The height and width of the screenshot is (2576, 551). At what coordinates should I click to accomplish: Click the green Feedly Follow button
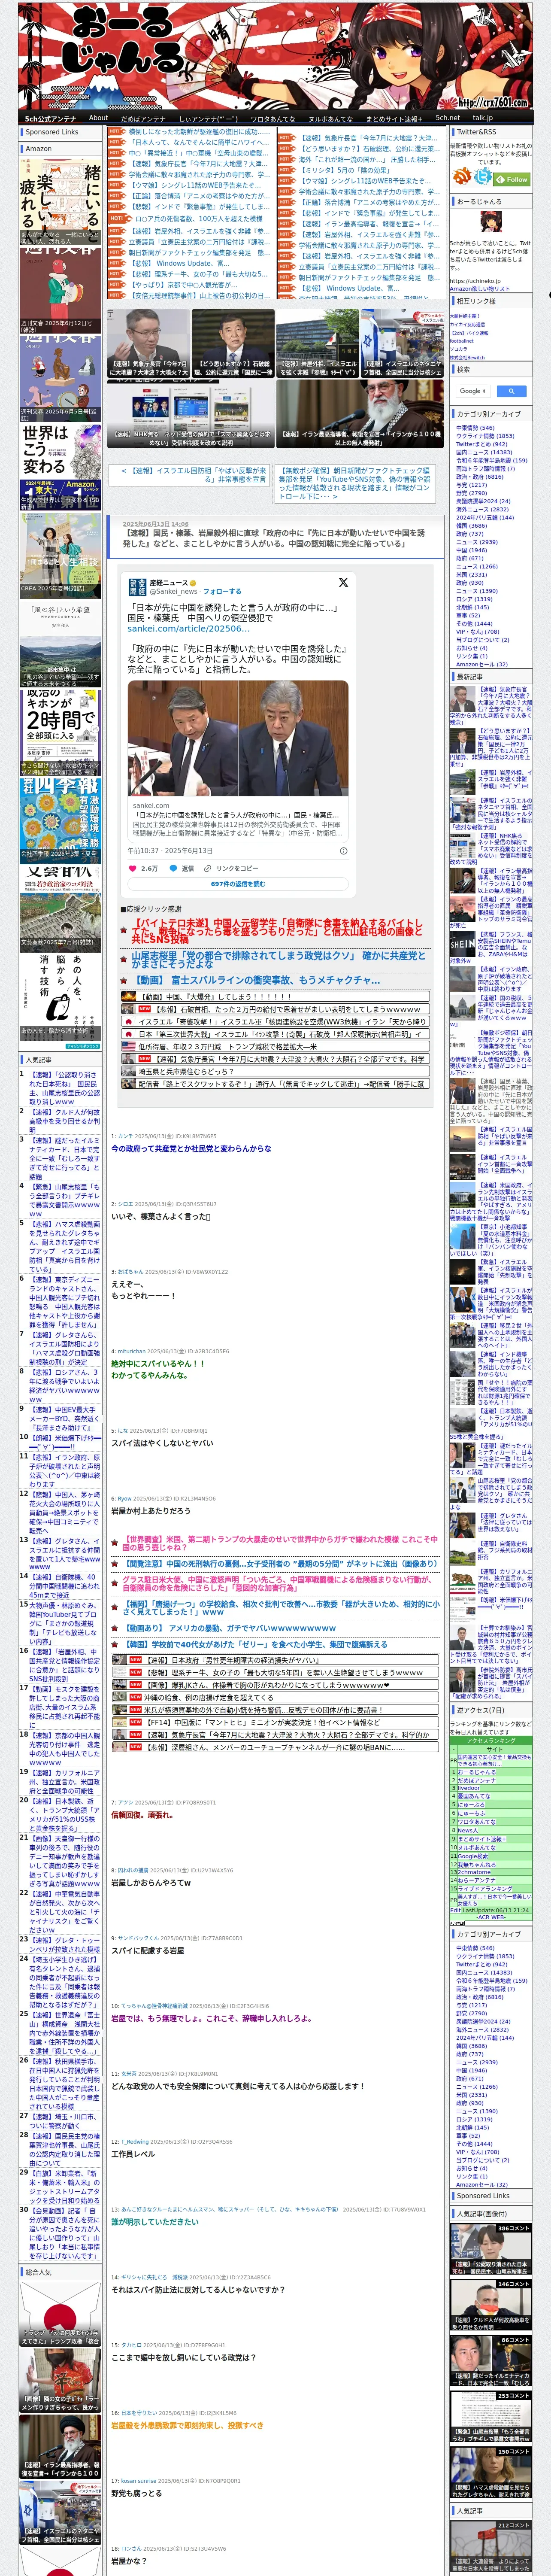[511, 179]
